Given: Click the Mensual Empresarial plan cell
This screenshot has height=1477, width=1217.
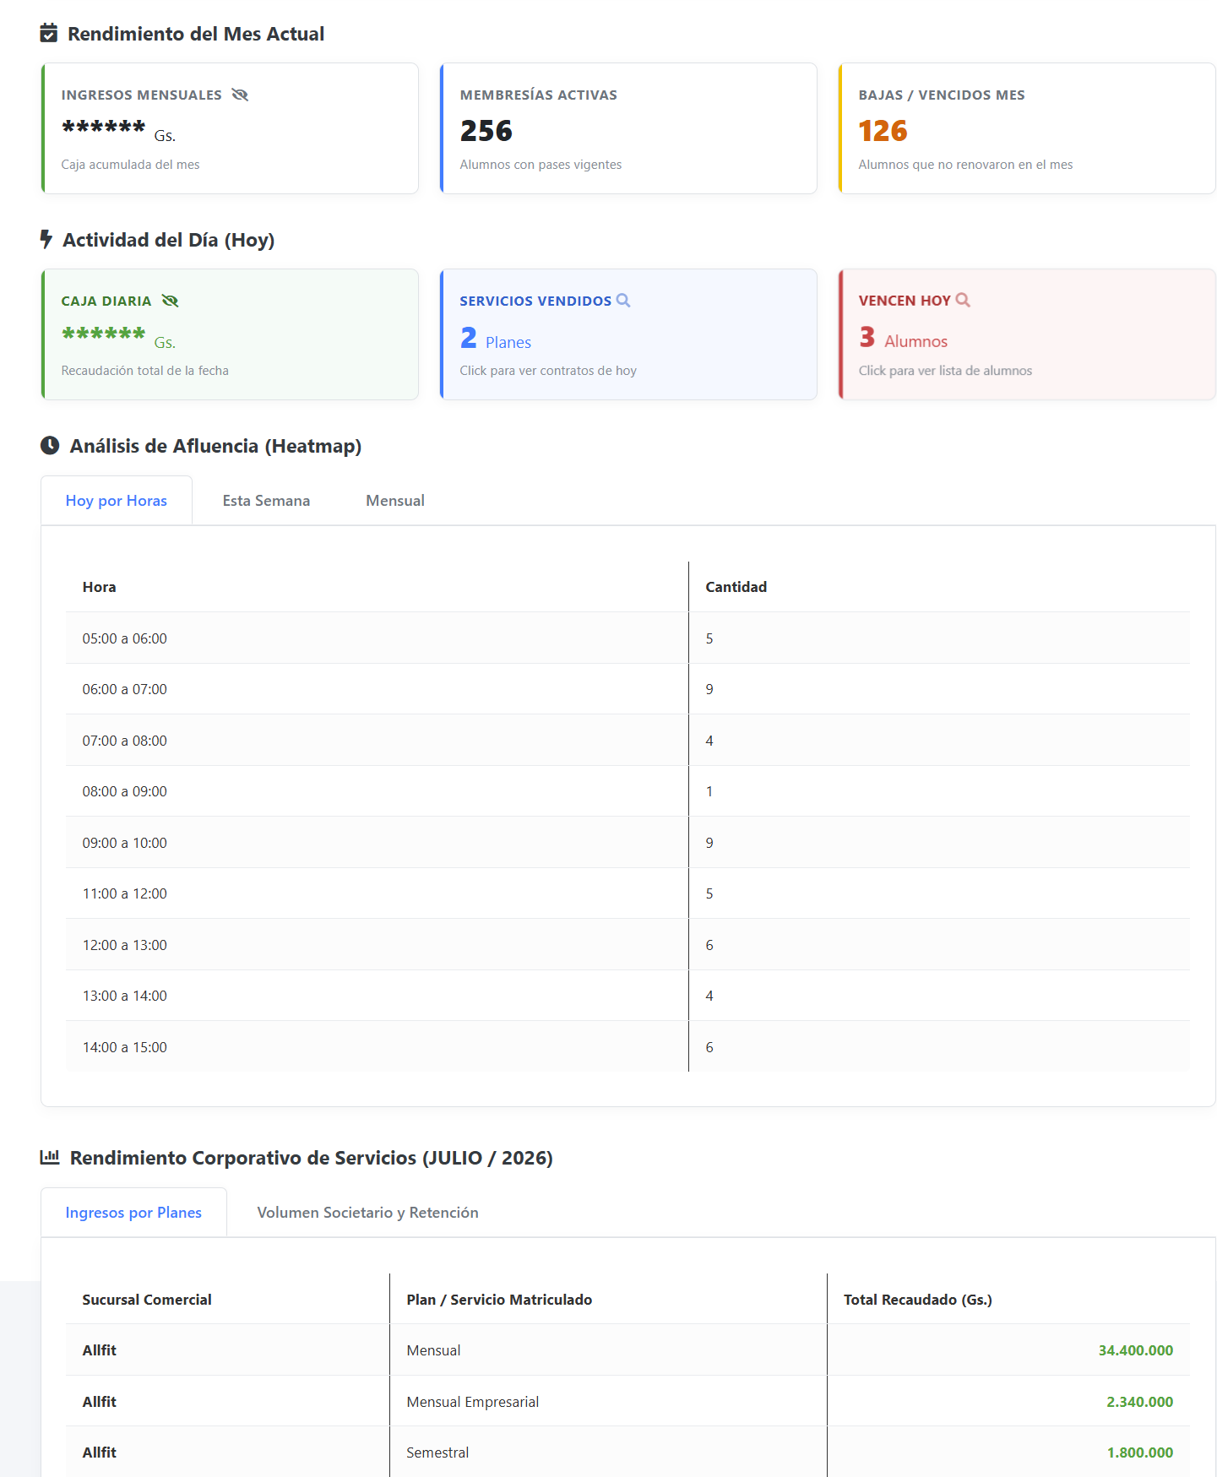Looking at the screenshot, I should [608, 1401].
